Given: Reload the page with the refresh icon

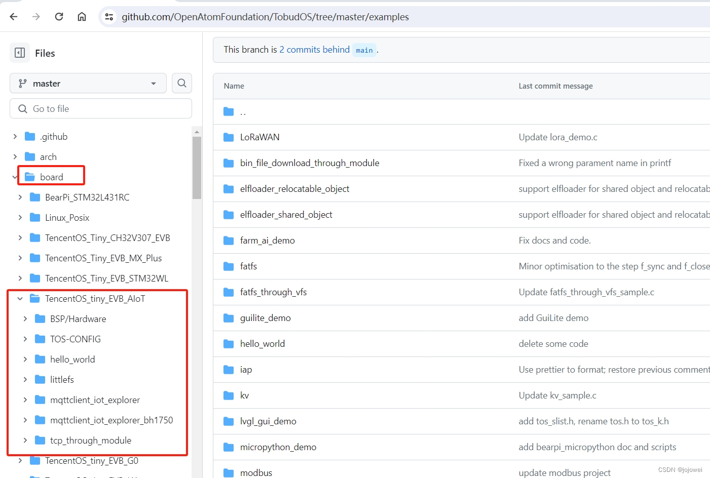Looking at the screenshot, I should click(59, 17).
